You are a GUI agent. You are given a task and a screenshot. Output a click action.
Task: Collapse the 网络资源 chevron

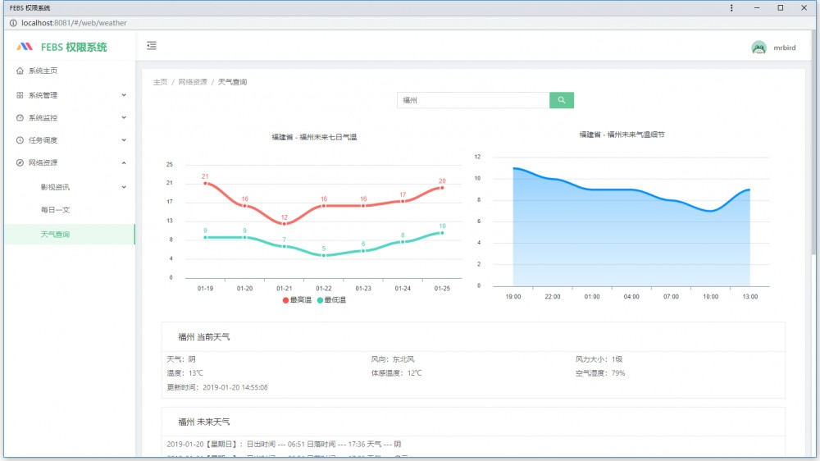(x=124, y=162)
